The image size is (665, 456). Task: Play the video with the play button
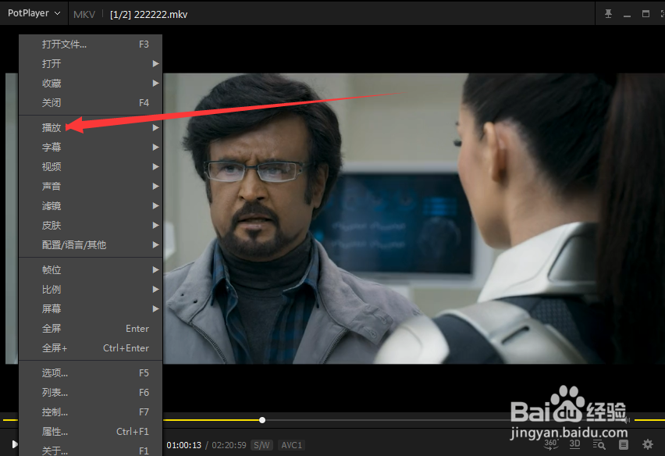point(14,444)
